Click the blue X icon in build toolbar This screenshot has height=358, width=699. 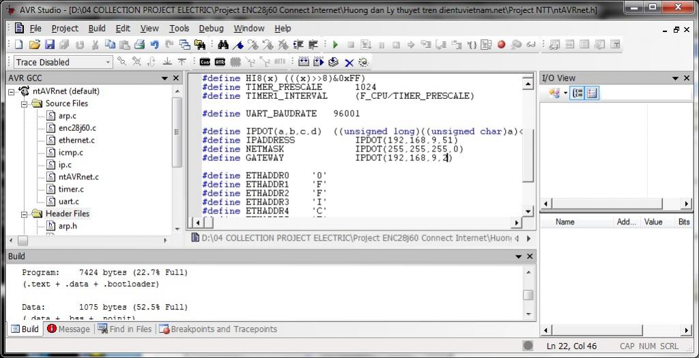pos(349,62)
